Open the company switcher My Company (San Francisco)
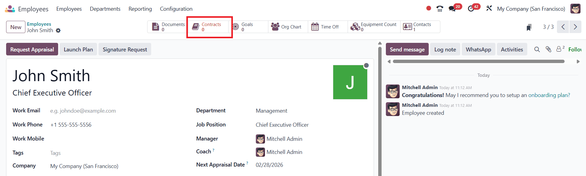This screenshot has height=176, width=586. [x=531, y=9]
